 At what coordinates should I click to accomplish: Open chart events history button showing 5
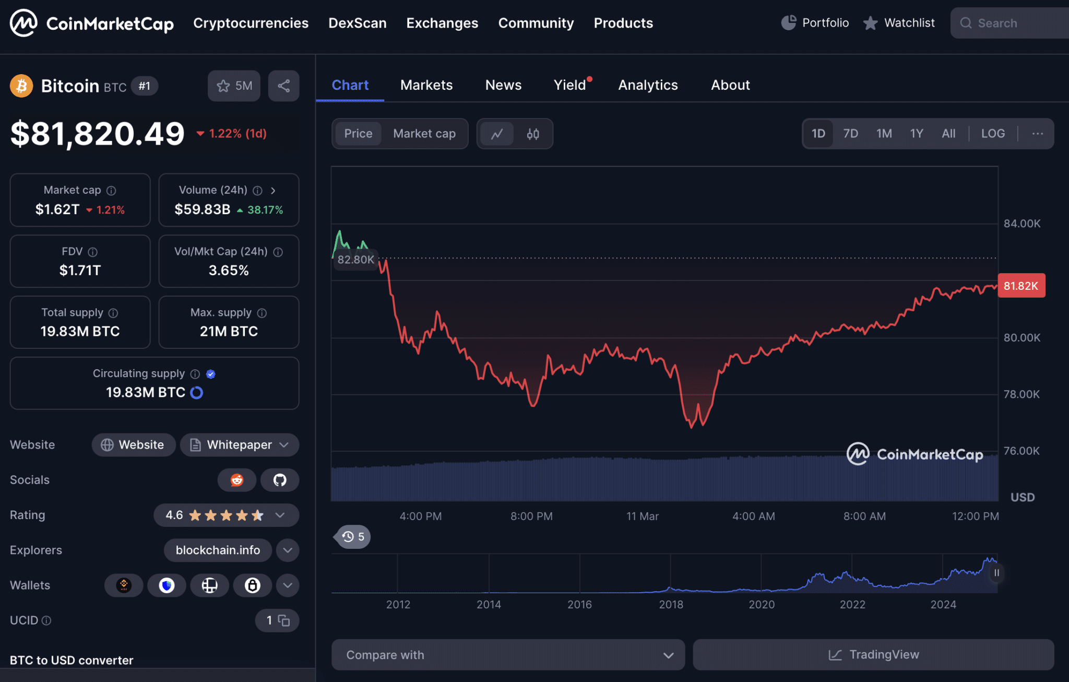(x=353, y=537)
